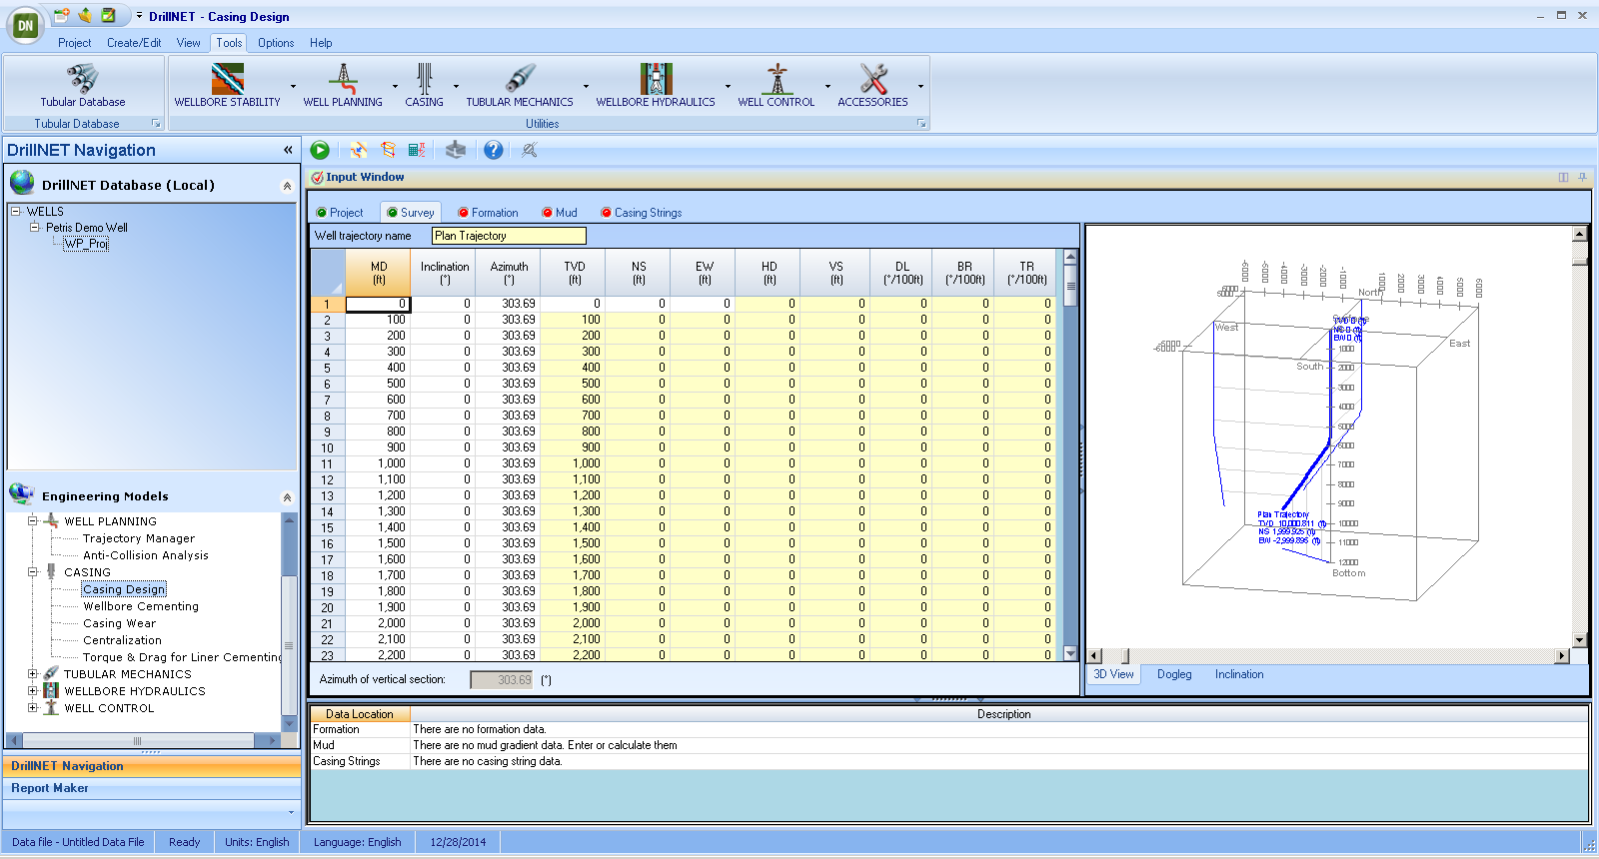The image size is (1599, 859).
Task: Expand the TUBULAR MECHANICS tree node
Action: click(33, 674)
